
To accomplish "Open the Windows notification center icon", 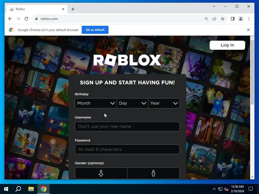I will [251, 189].
